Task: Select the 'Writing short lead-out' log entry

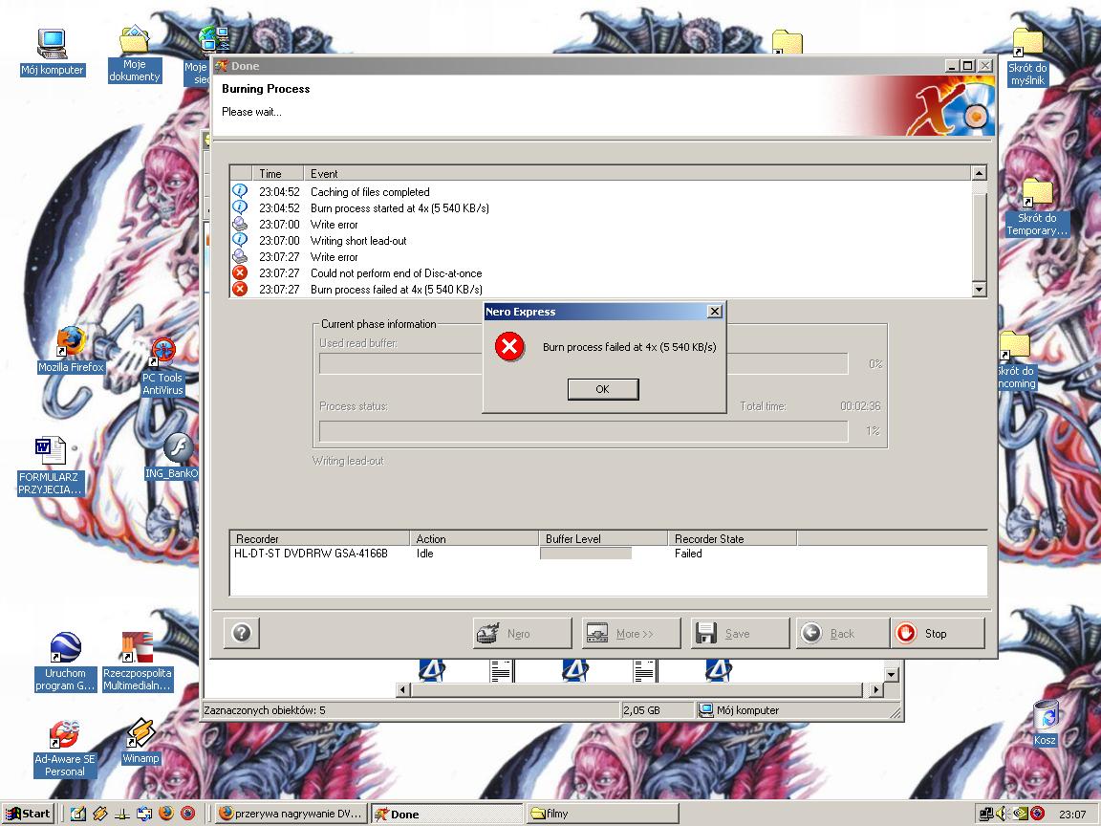Action: tap(600, 240)
